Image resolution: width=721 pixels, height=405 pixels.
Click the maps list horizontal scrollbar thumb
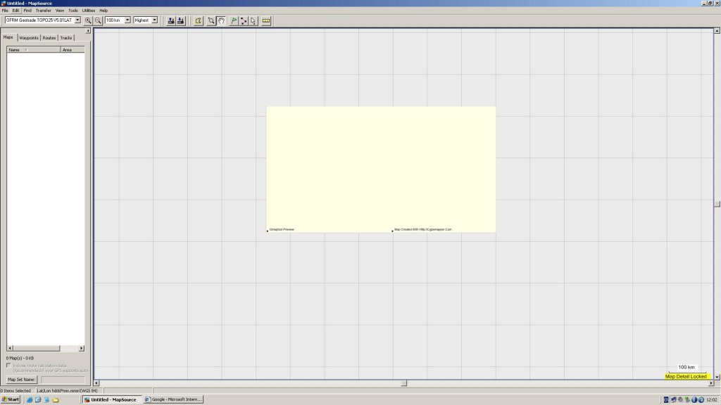click(37, 348)
